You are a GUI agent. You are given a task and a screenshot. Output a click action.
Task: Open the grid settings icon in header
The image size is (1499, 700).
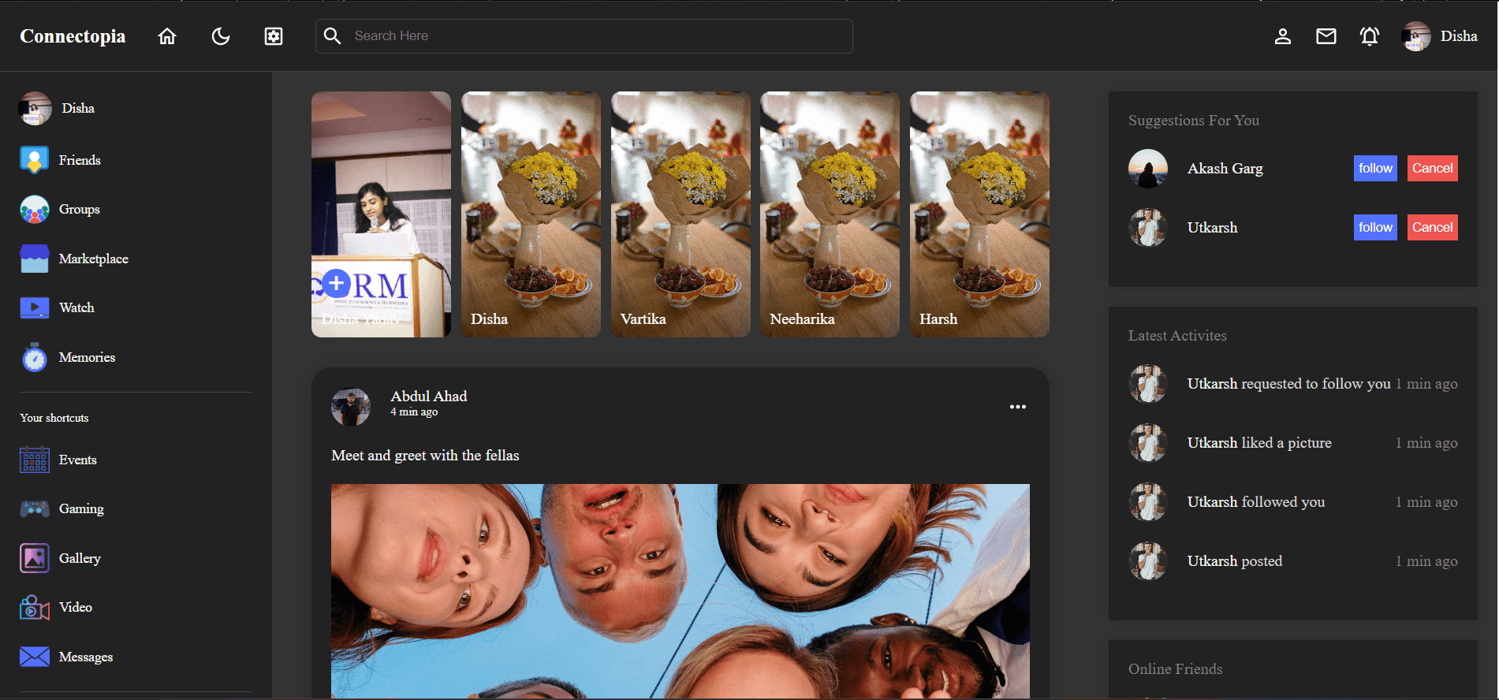[x=274, y=36]
